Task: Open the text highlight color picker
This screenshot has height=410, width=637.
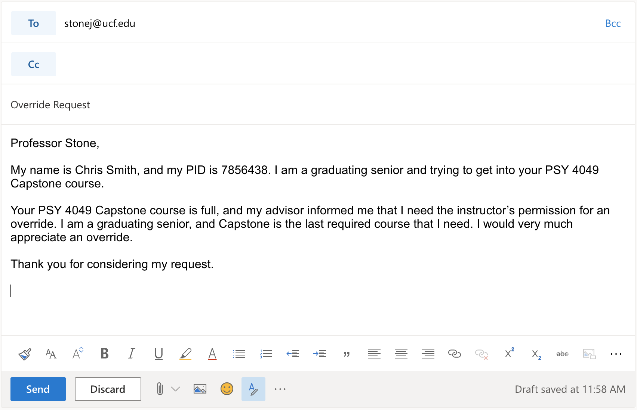Action: 185,354
